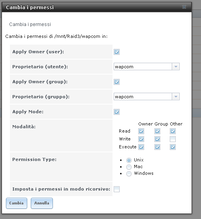
Task: Select Unix permission type
Action: [x=129, y=160]
